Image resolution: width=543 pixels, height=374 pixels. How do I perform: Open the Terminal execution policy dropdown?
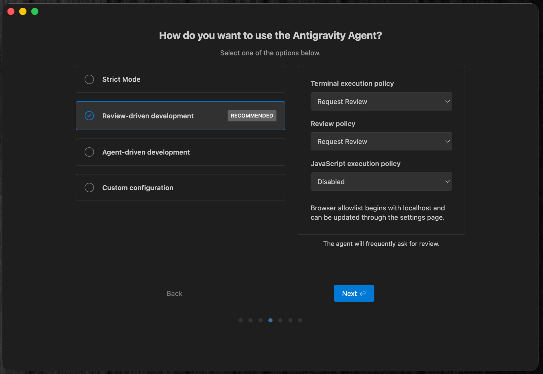pyautogui.click(x=381, y=101)
